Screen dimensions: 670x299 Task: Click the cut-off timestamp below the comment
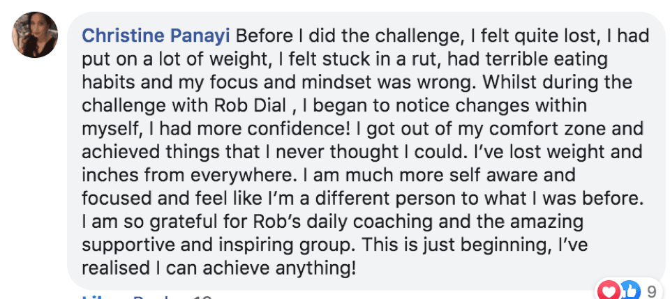pos(202,296)
